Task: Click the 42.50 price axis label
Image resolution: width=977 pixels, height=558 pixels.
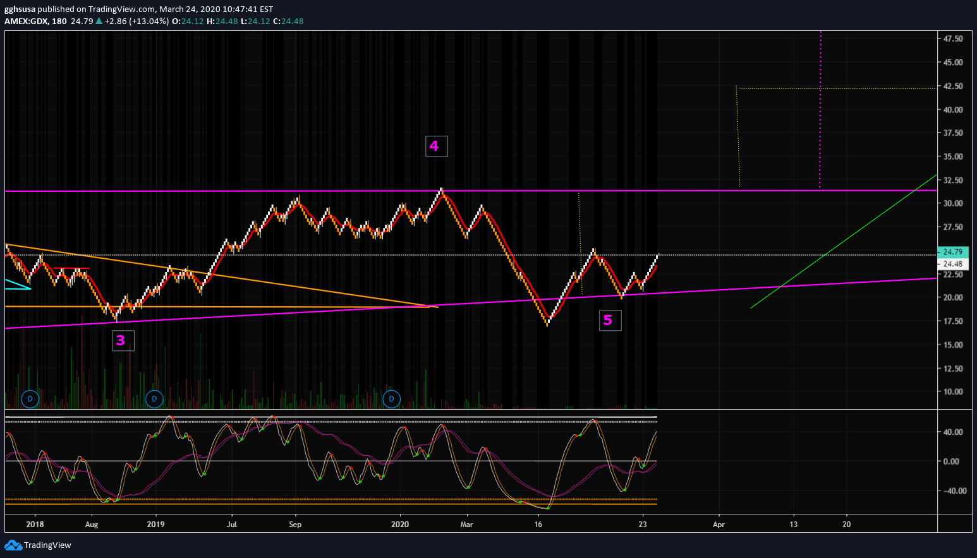Action: tap(953, 86)
